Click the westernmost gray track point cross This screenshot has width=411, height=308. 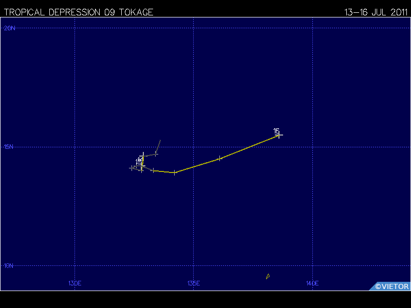(132, 168)
